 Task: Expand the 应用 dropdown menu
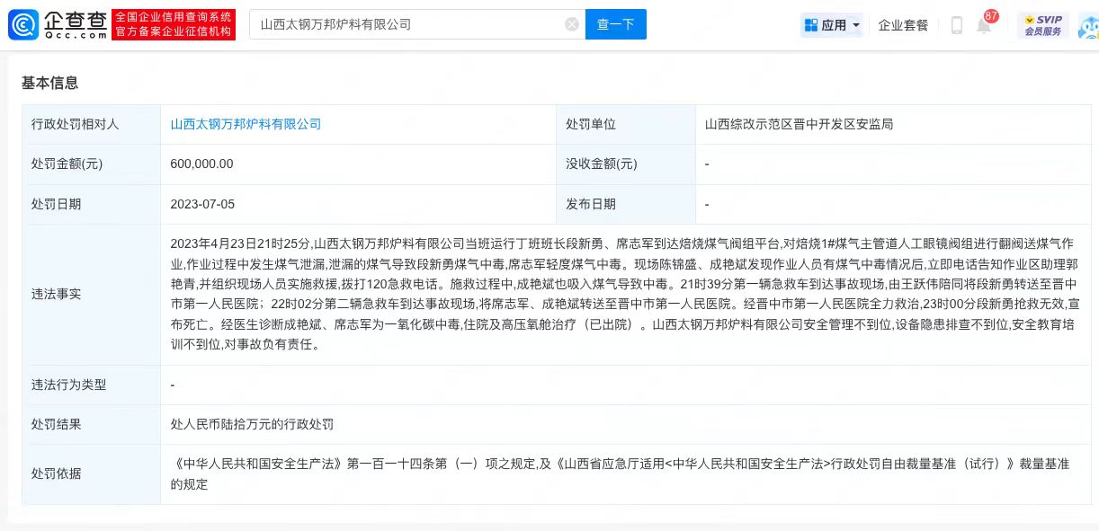[832, 25]
